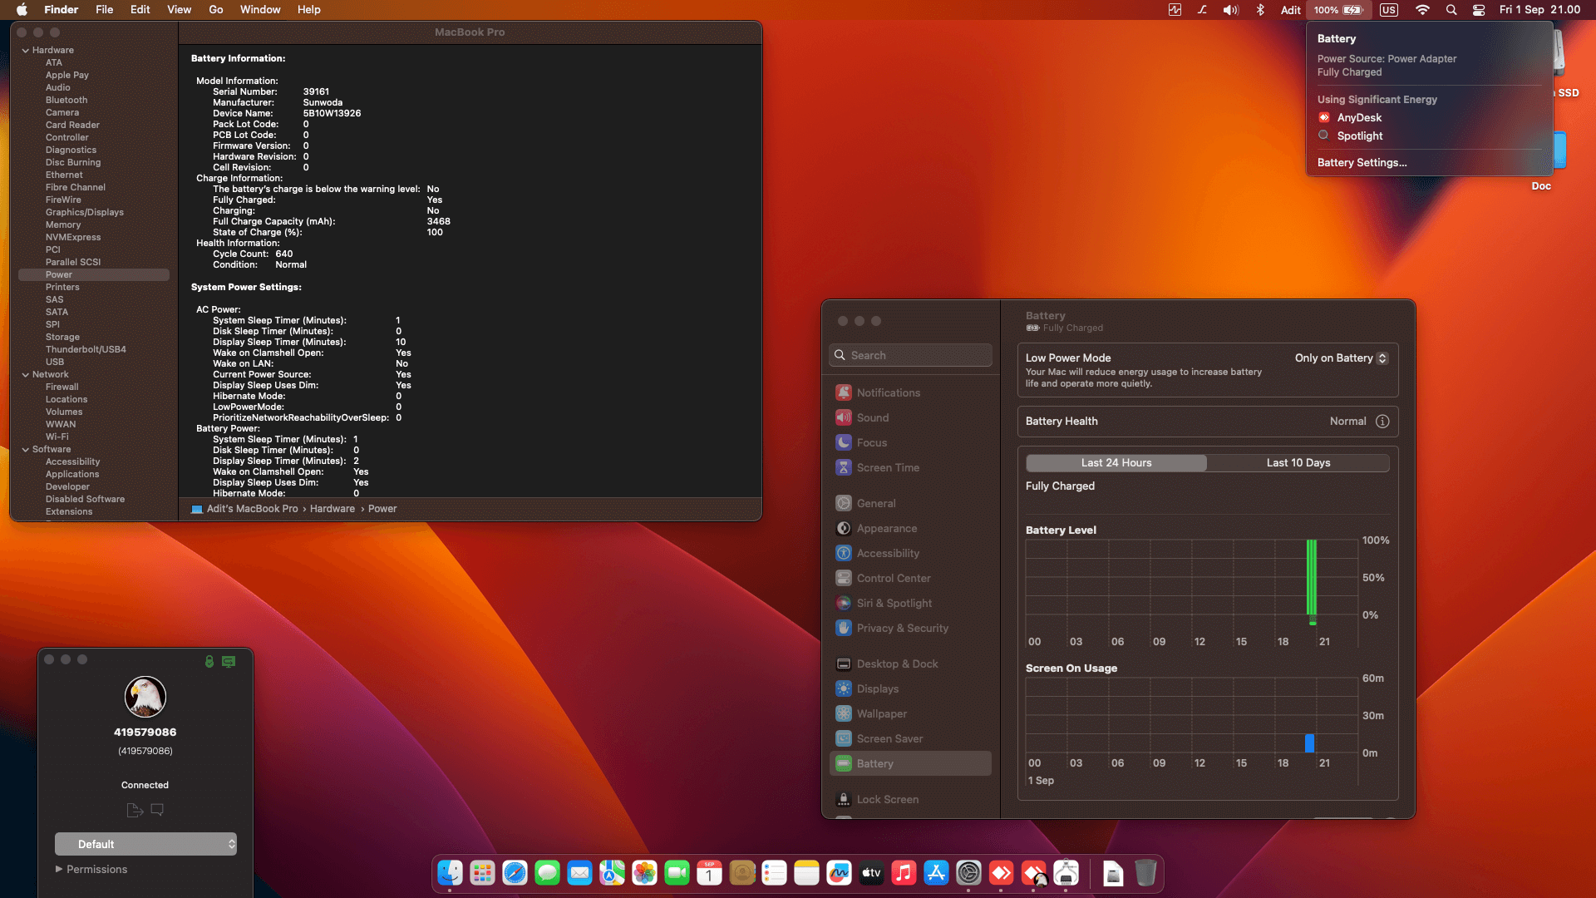Switch to the Last 10 Days tab
Viewport: 1596px width, 898px height.
1298,462
